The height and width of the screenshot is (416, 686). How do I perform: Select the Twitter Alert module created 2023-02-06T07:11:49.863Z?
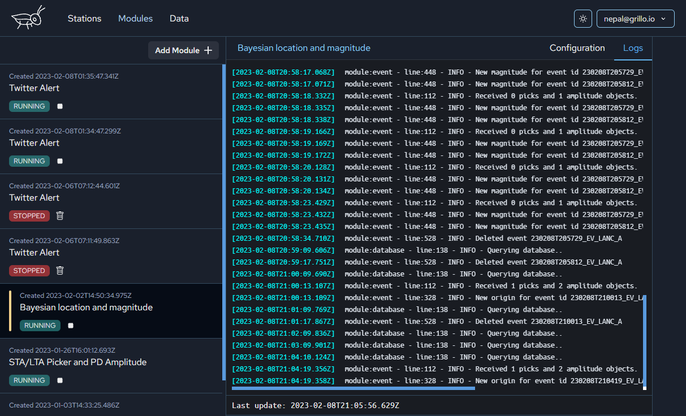tap(111, 256)
